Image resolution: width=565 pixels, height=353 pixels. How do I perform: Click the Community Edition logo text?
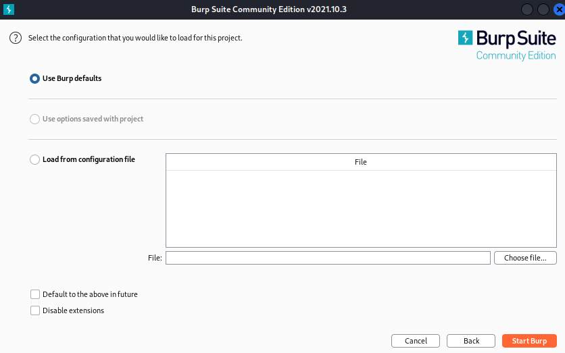(x=516, y=55)
